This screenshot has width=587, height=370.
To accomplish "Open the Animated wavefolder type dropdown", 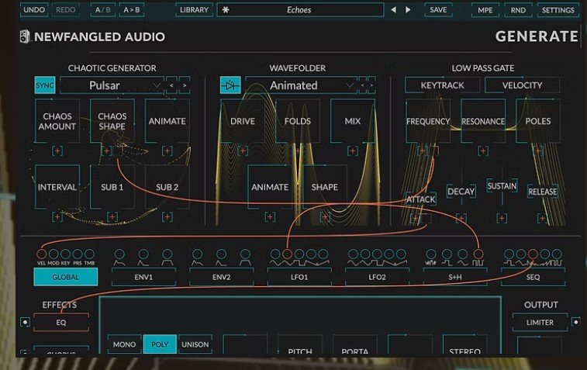I will click(x=301, y=85).
